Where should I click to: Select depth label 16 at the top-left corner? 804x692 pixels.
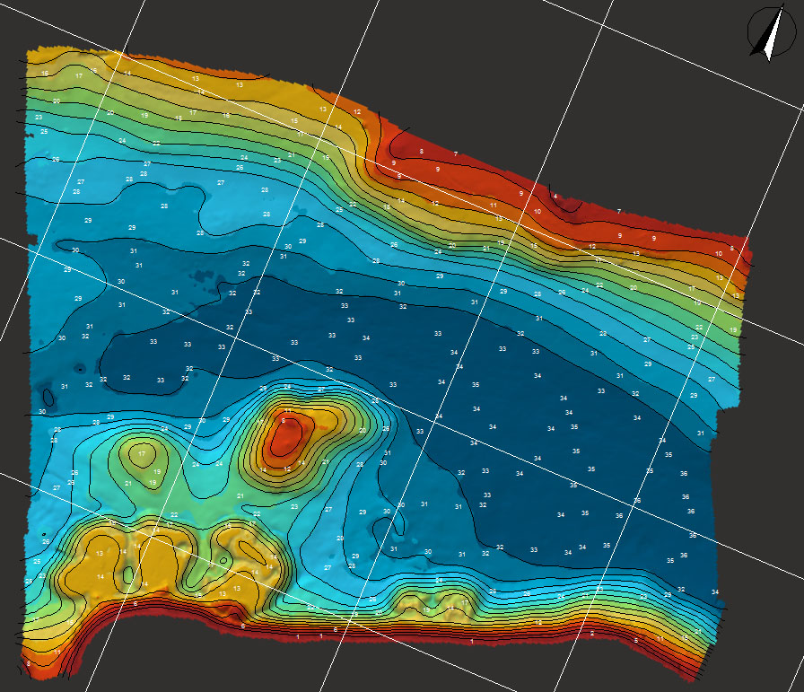pos(45,73)
